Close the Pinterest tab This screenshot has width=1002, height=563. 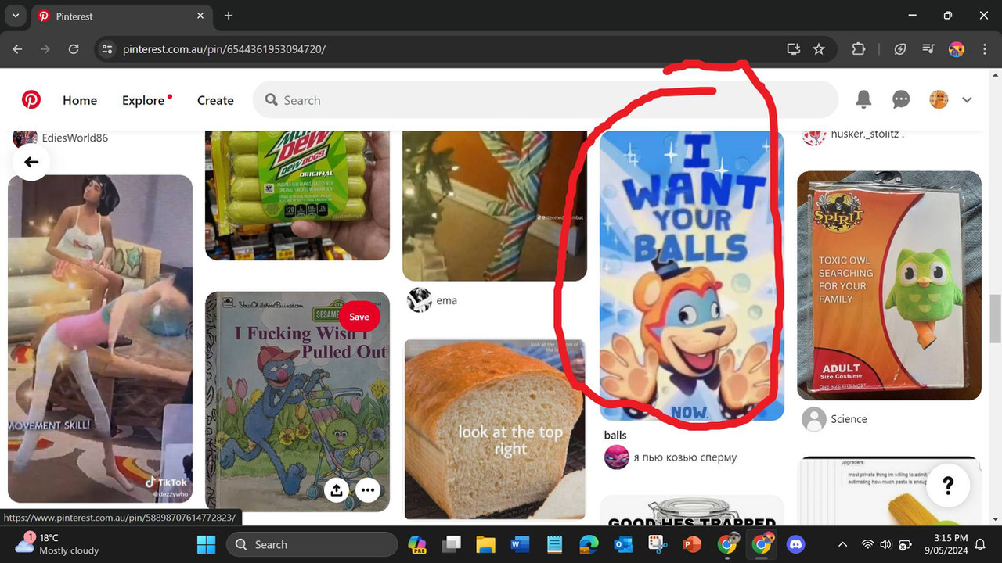(200, 16)
